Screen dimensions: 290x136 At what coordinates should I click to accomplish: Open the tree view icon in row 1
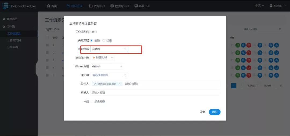(x=271, y=45)
